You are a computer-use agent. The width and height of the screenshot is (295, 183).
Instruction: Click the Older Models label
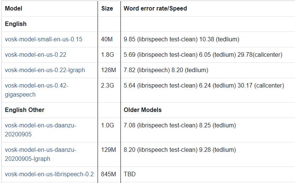(143, 110)
